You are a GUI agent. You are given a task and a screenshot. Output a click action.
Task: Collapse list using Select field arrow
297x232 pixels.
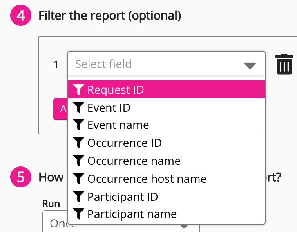250,65
